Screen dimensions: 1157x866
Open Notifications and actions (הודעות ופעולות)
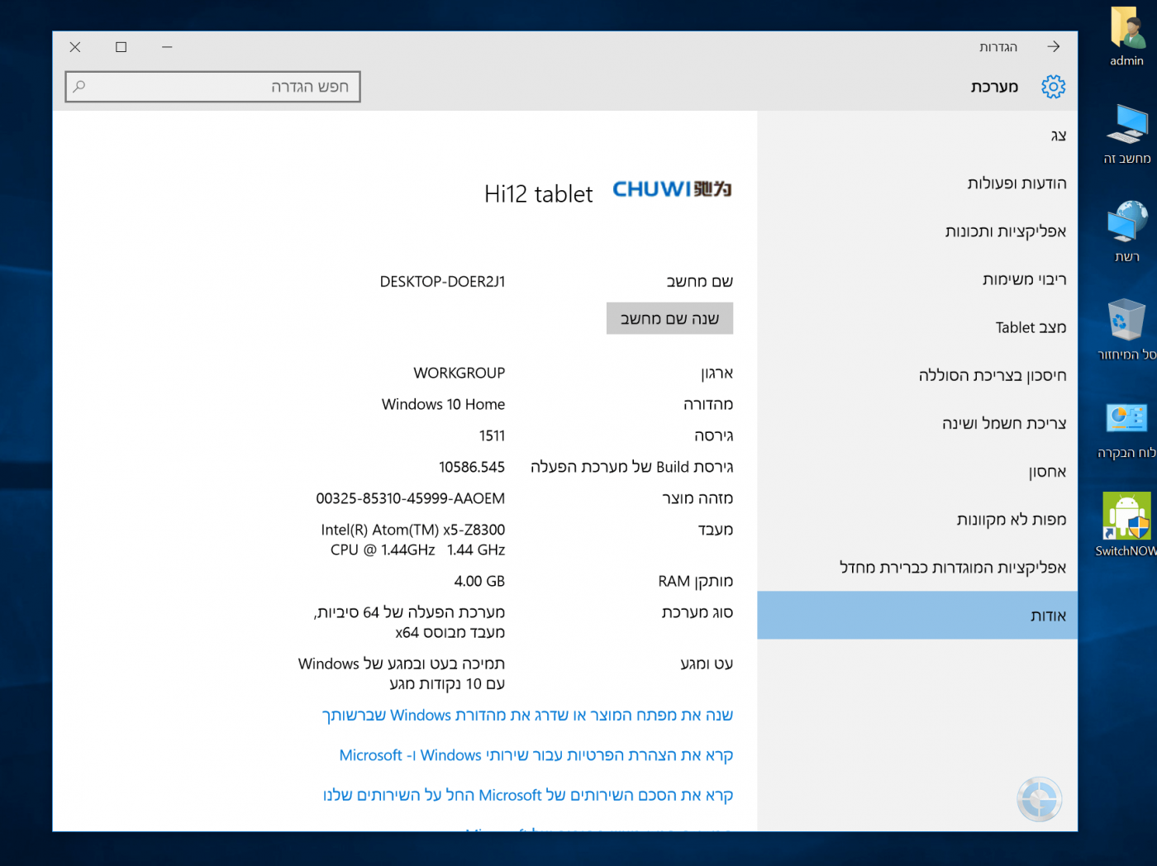(1017, 183)
